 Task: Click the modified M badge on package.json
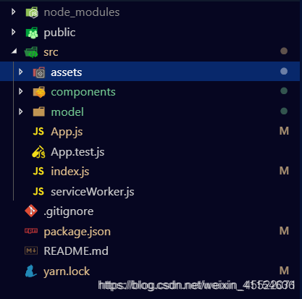(x=284, y=231)
